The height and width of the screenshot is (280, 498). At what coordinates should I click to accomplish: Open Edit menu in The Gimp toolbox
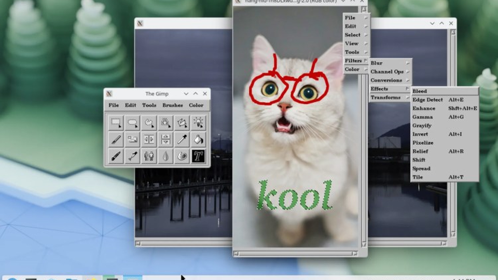point(130,105)
